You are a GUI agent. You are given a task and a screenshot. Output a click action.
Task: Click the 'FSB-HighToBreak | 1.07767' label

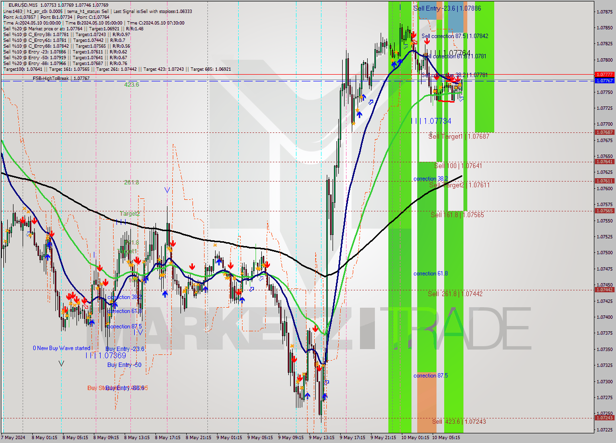[61, 78]
